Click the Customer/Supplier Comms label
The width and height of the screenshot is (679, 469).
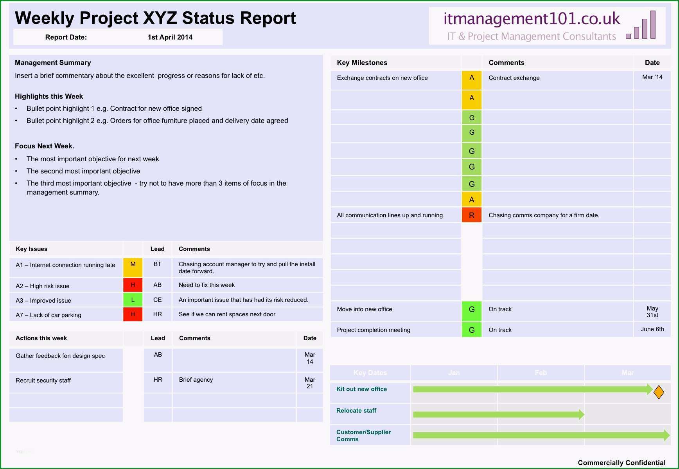point(363,436)
